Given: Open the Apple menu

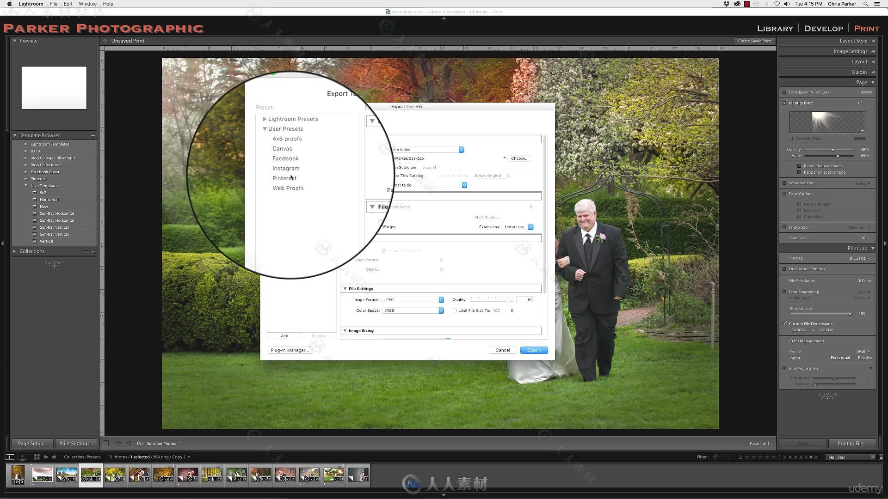Looking at the screenshot, I should pyautogui.click(x=9, y=4).
